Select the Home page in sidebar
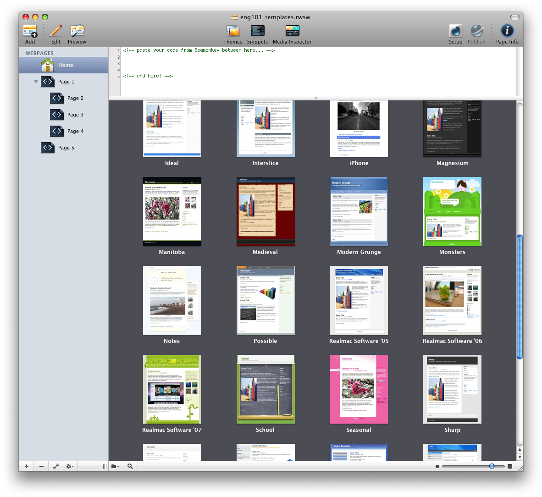Viewport: 542px width, 497px height. [x=64, y=65]
